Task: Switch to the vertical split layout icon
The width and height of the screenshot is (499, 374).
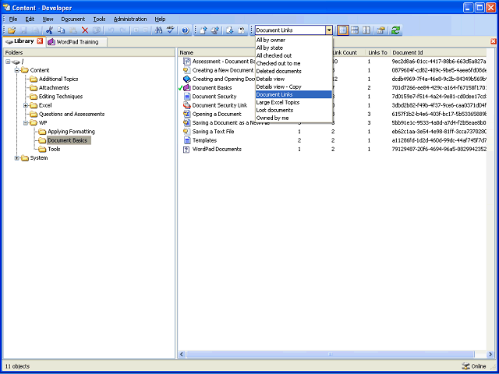Action: tap(366, 30)
